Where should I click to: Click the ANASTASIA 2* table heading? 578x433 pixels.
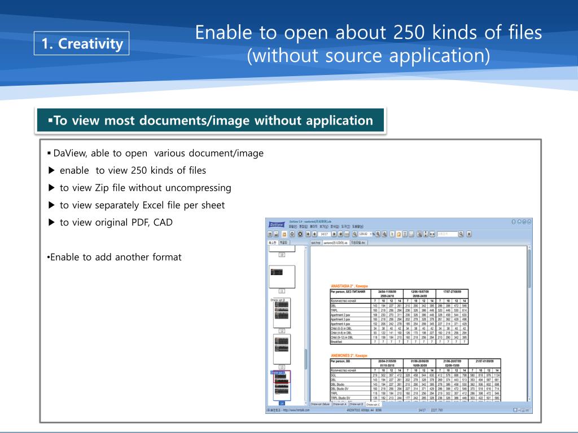point(349,286)
